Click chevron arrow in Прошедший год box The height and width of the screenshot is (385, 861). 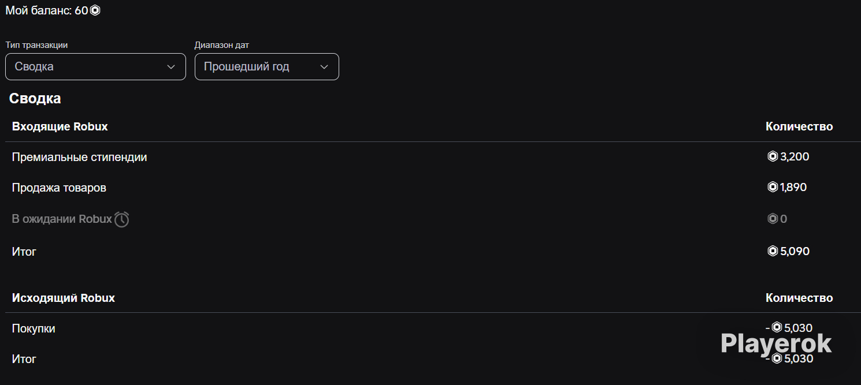pos(324,67)
